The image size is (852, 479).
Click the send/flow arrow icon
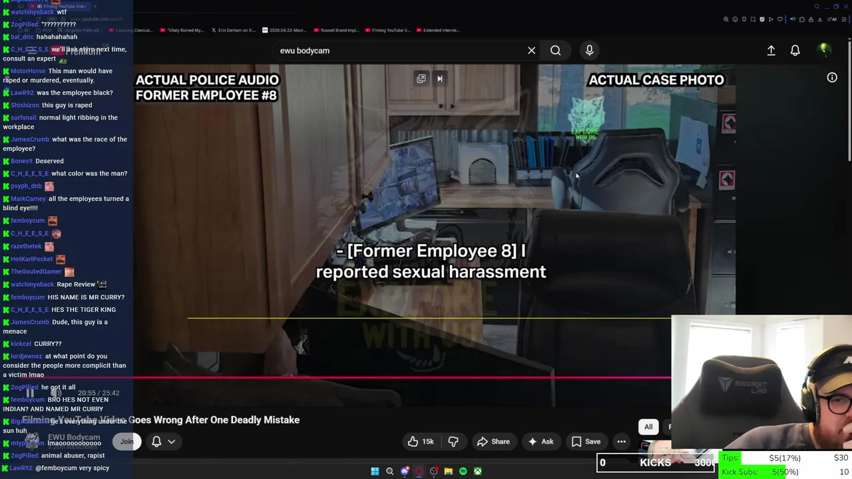click(x=771, y=19)
